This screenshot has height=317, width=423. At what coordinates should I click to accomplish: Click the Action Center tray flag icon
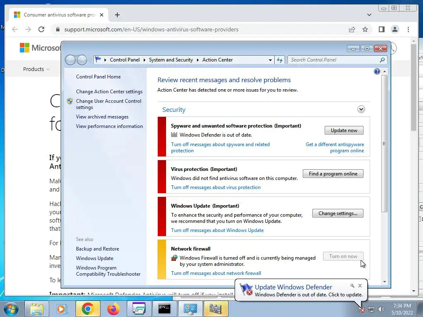click(361, 310)
